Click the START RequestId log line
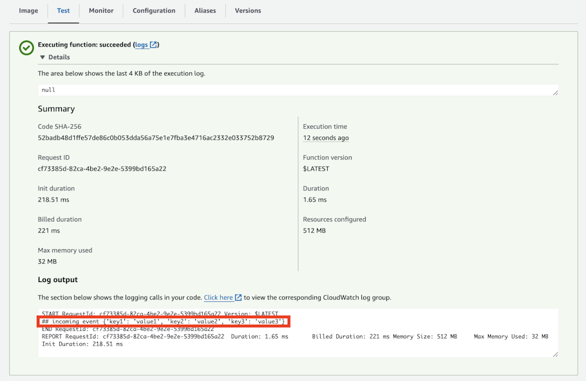Screen dimensions: 586x381 click(x=155, y=313)
